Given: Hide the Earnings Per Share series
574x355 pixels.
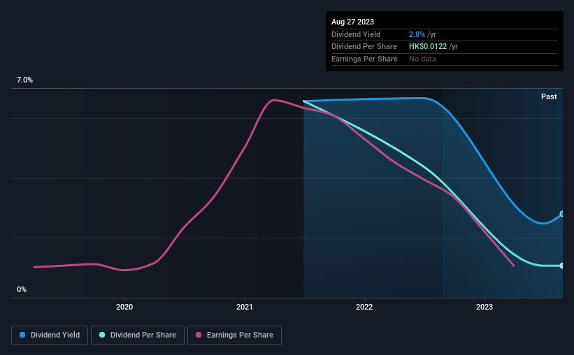Looking at the screenshot, I should click(x=236, y=335).
